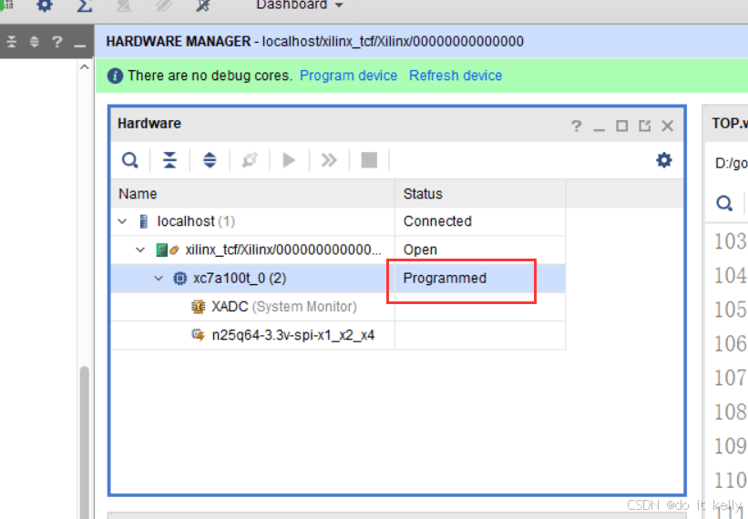The image size is (748, 519).
Task: Select the xilinx_tcf/Xilinx target row
Action: point(338,249)
